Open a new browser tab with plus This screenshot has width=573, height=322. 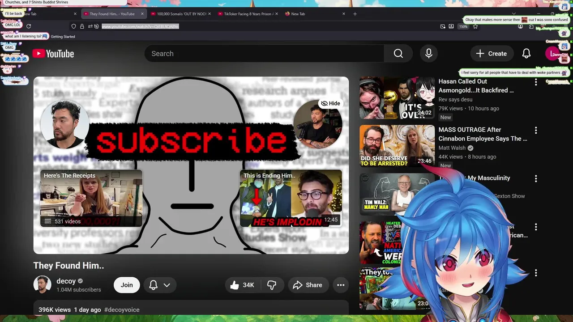click(355, 14)
